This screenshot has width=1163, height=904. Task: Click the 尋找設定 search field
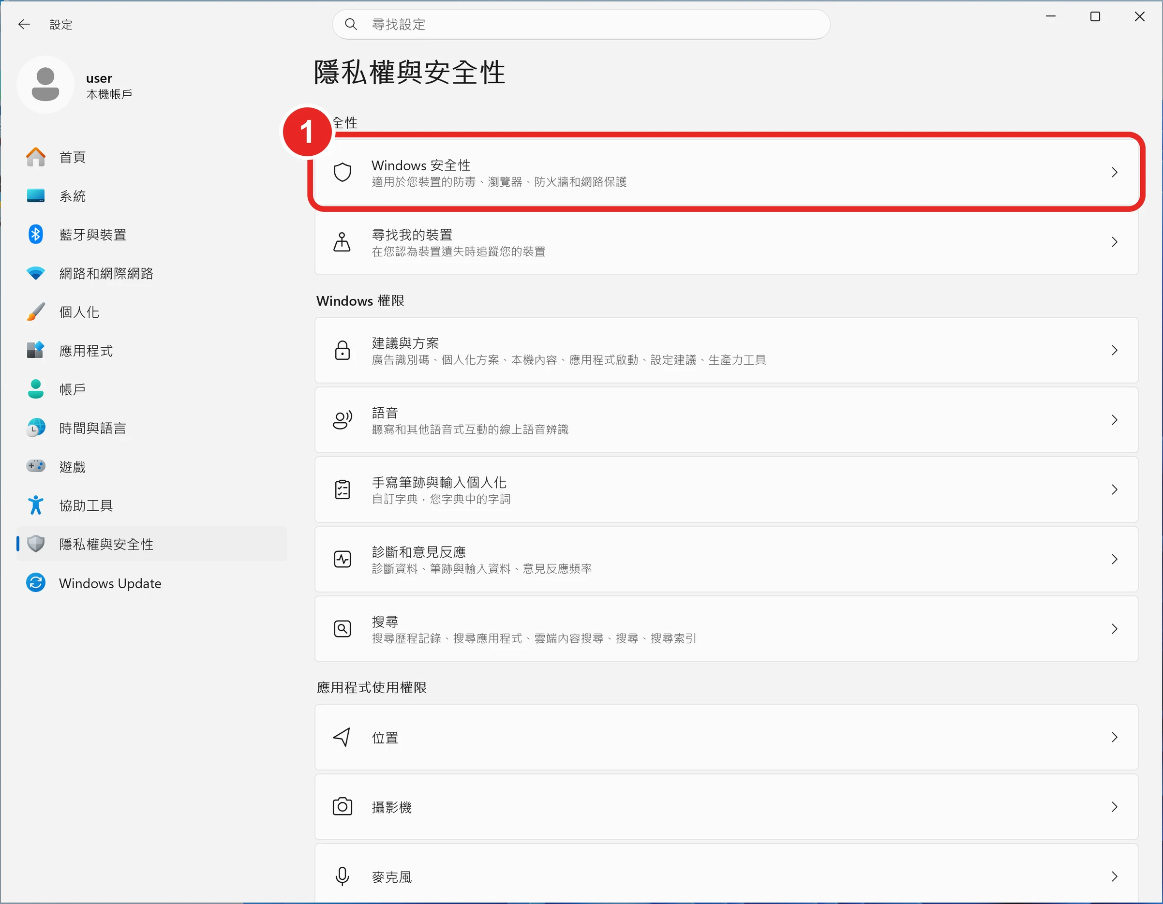click(581, 25)
